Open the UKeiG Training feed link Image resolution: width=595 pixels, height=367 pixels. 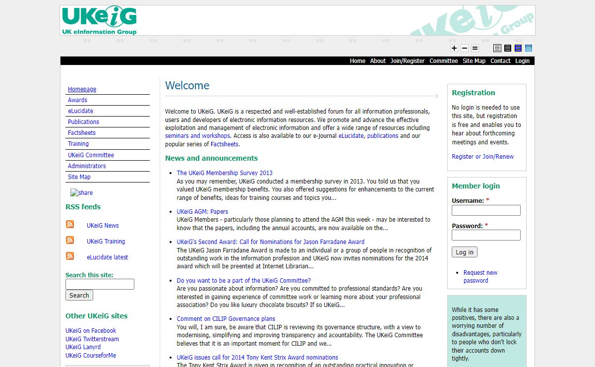click(106, 242)
